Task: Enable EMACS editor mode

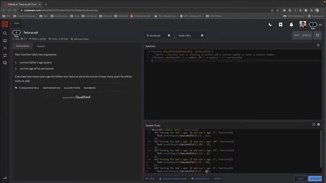Action: point(307,35)
